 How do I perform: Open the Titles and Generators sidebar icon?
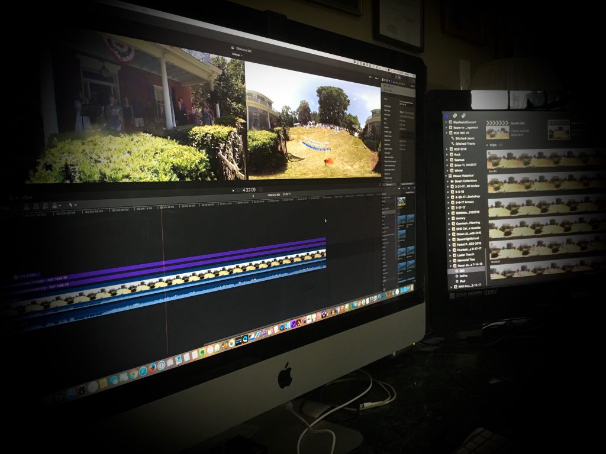point(463,115)
